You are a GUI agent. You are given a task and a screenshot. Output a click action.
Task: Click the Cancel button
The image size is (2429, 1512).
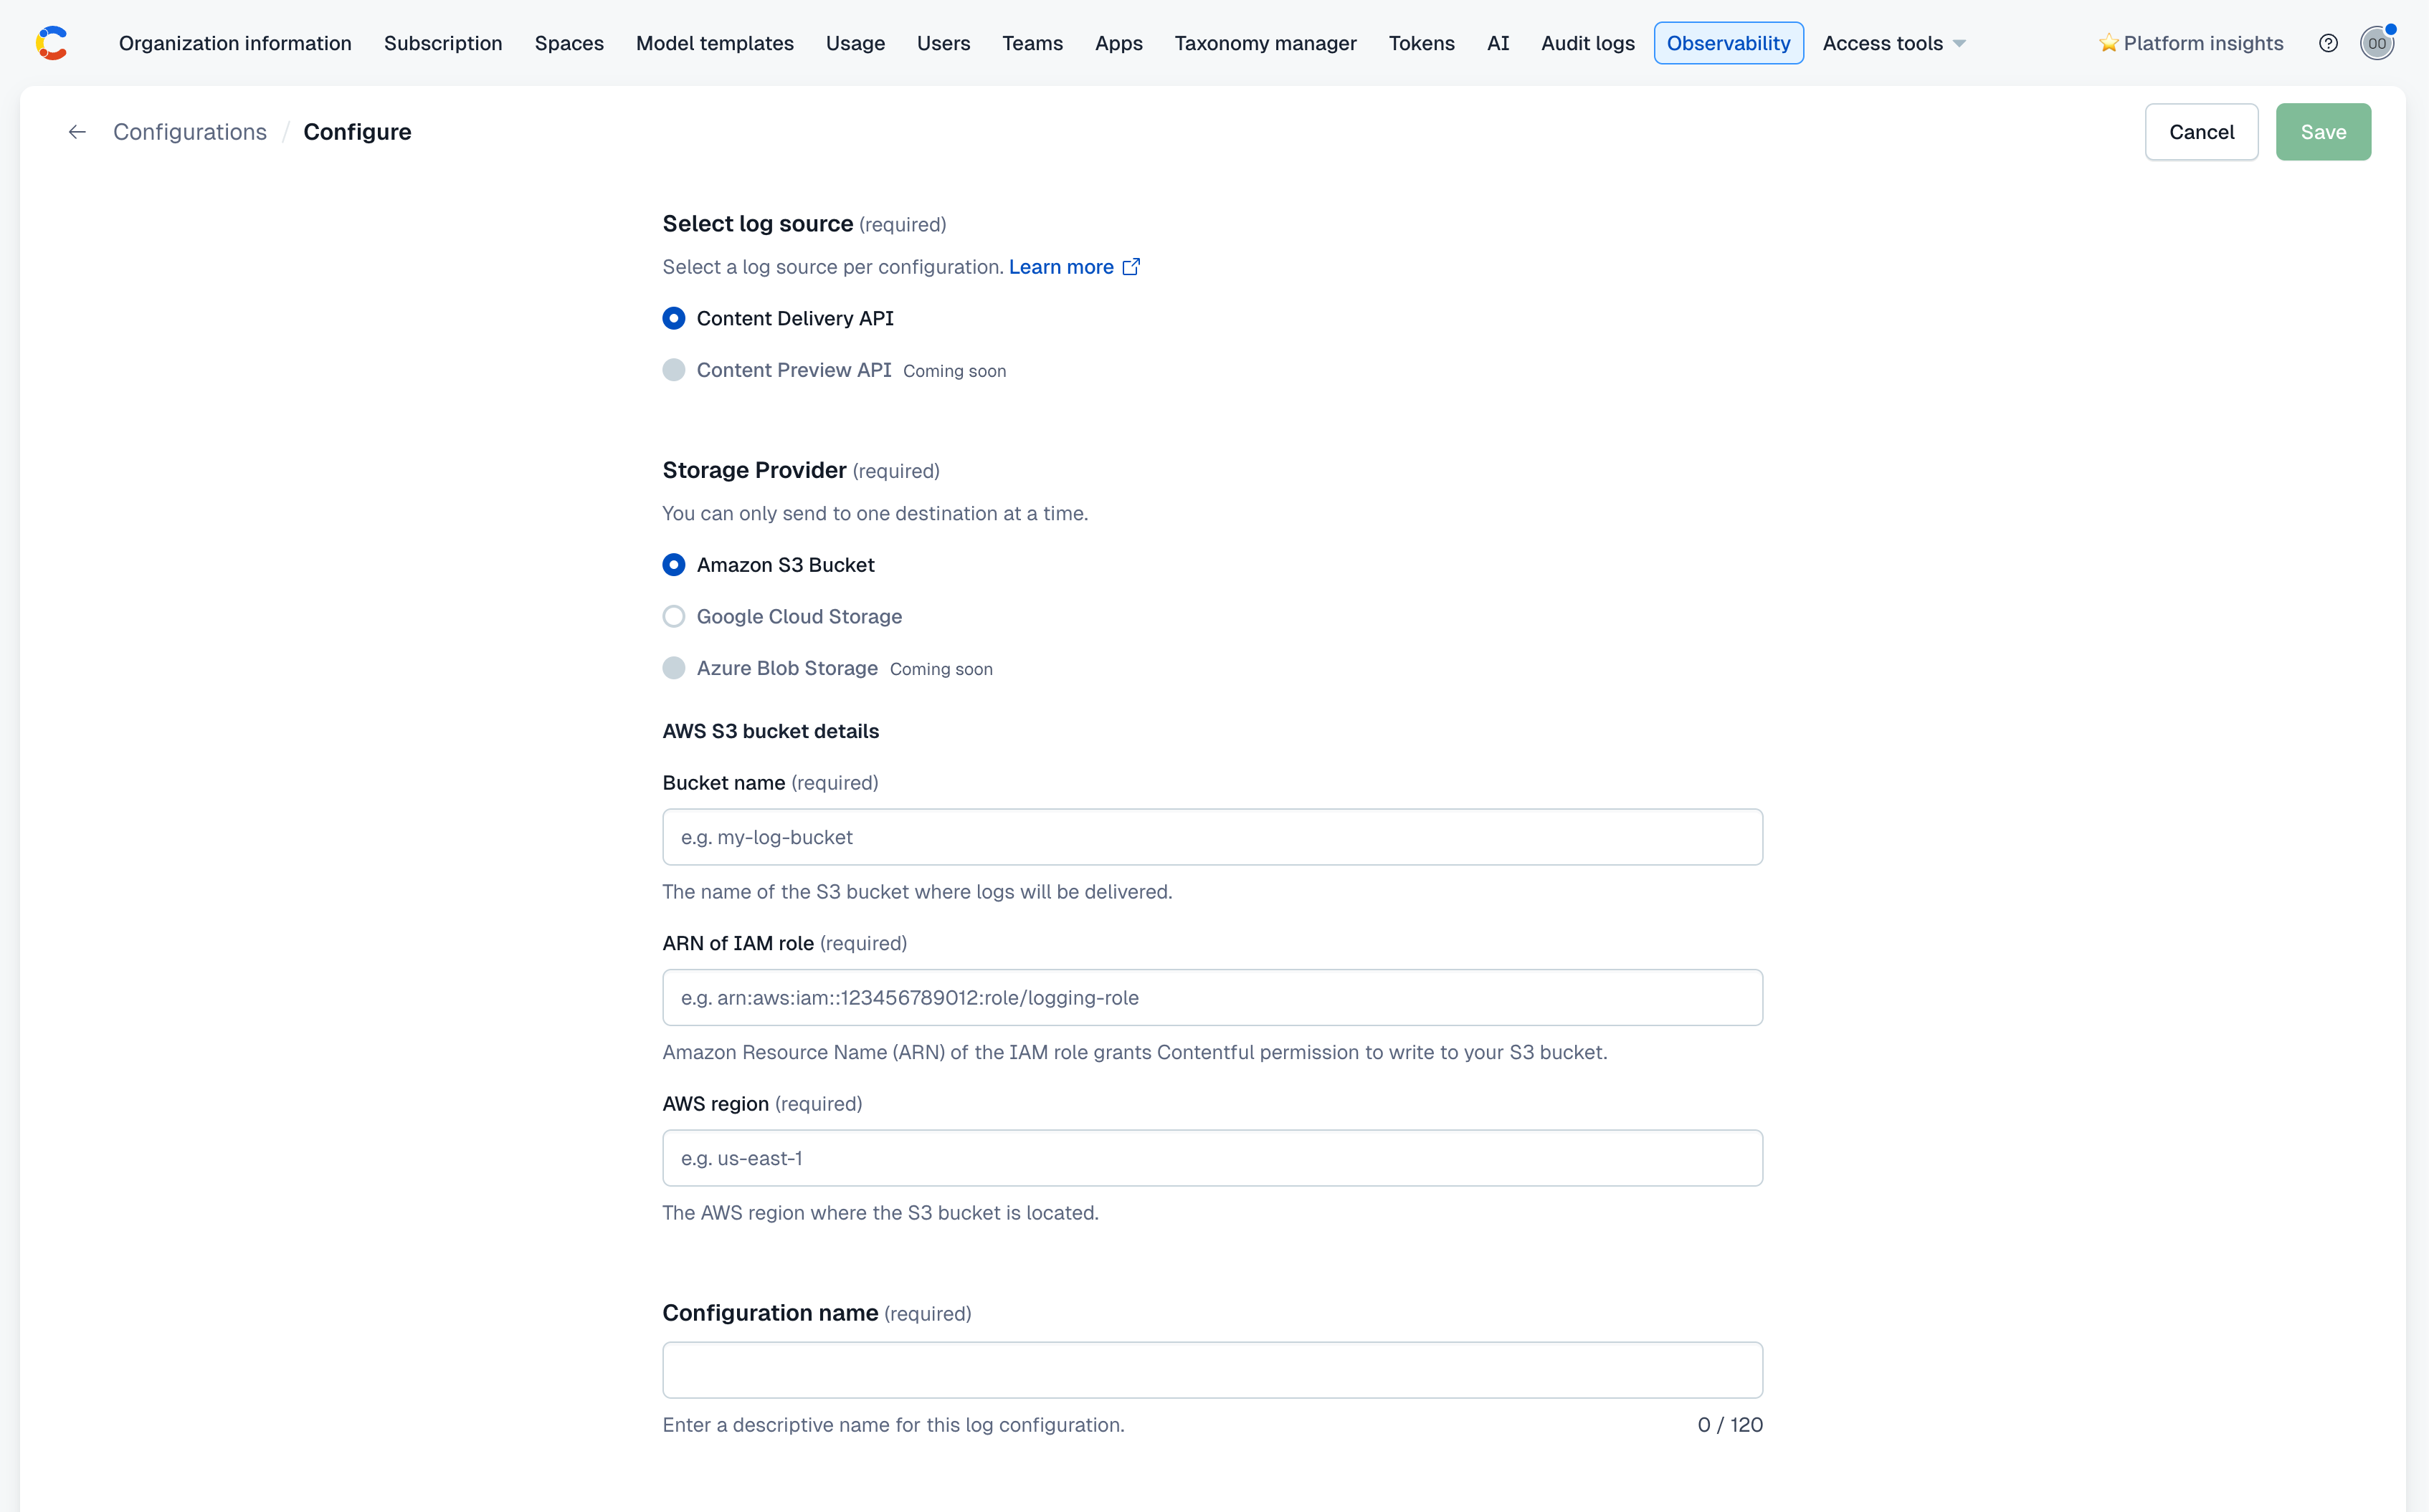point(2201,132)
